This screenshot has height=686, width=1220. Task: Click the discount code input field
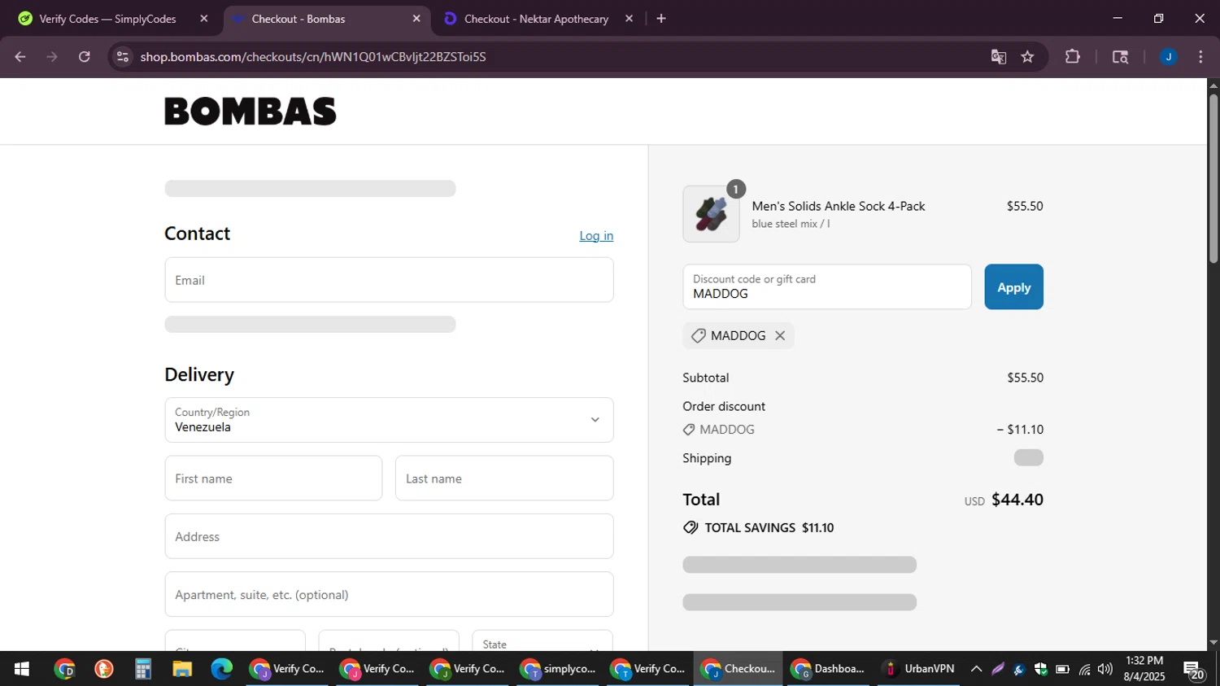pos(827,287)
